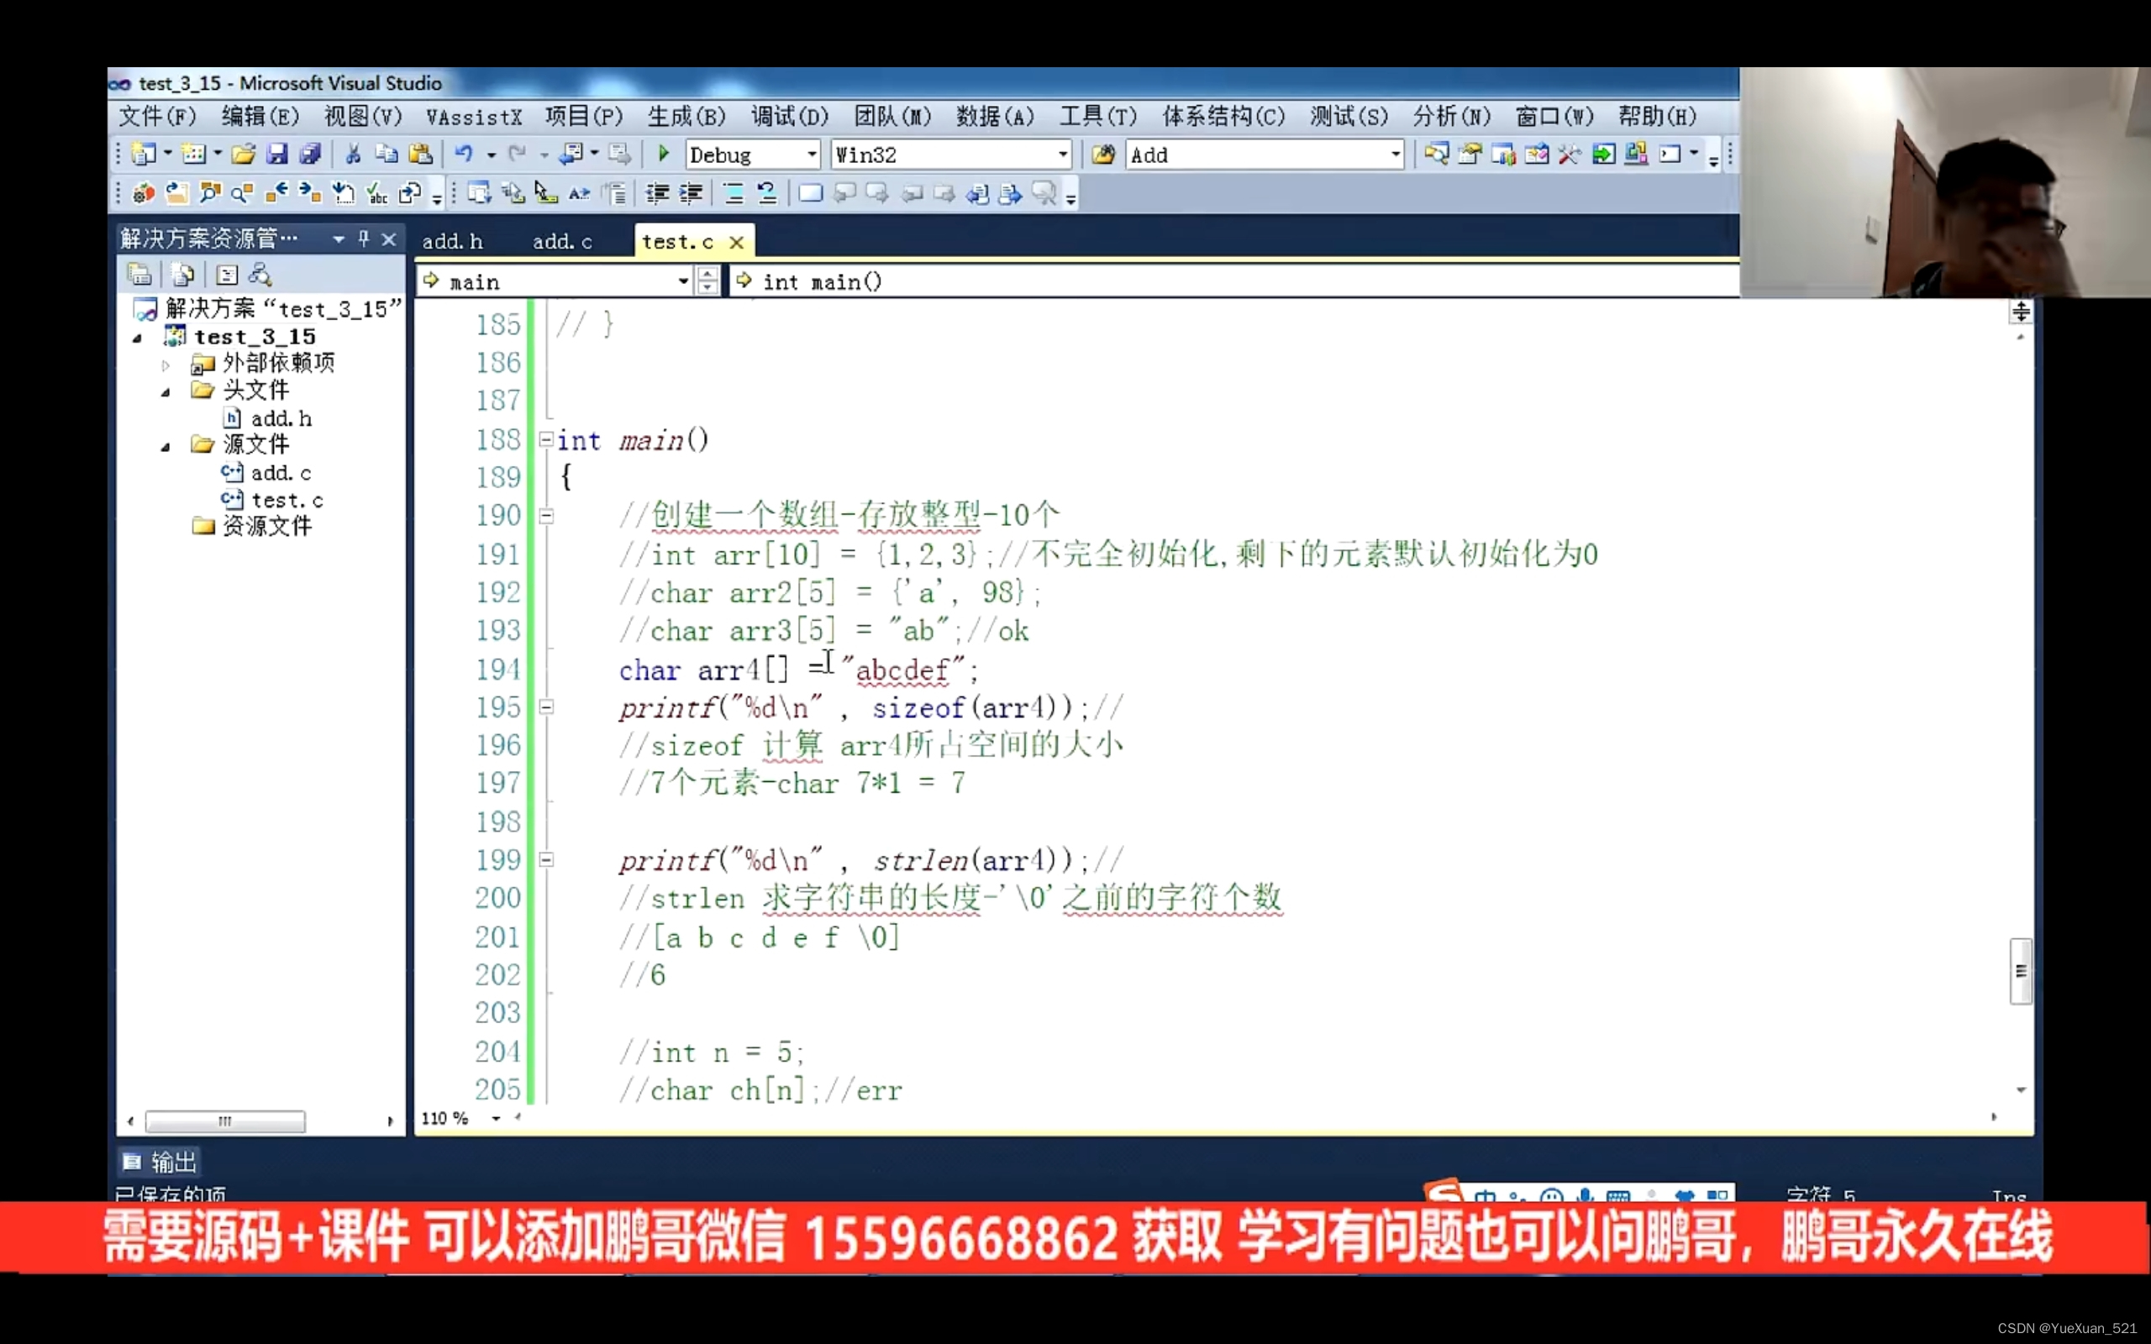This screenshot has width=2151, height=1344.
Task: Click the int main() member navigation box
Action: [1233, 281]
